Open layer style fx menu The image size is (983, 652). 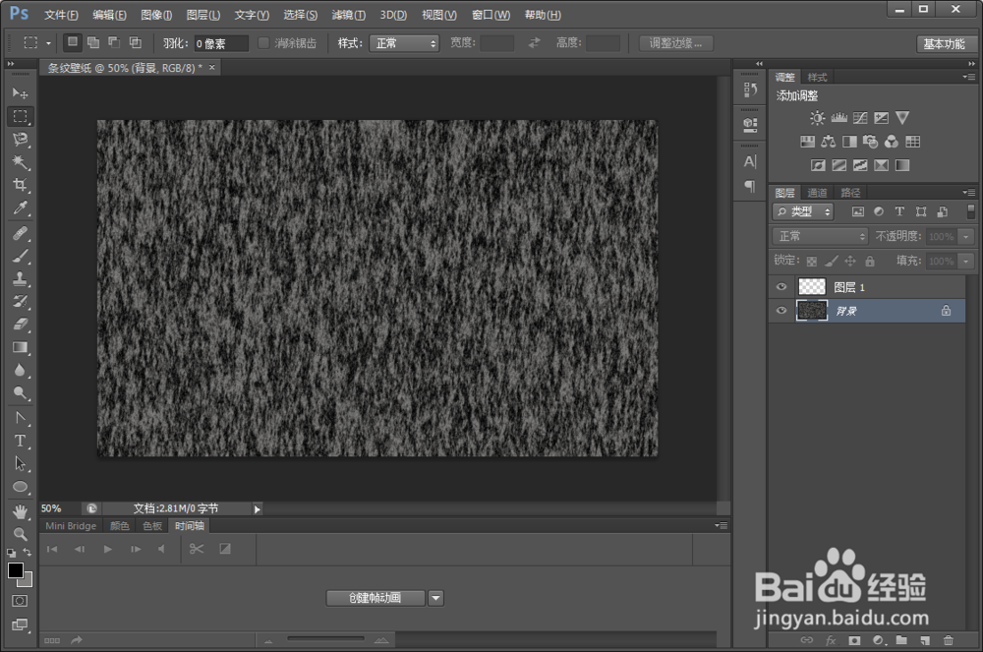tap(831, 640)
